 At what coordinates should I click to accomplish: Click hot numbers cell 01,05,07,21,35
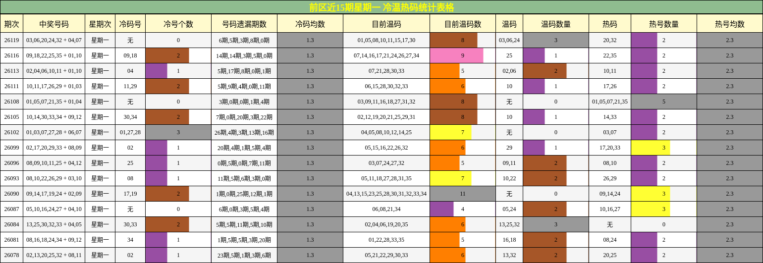610,102
